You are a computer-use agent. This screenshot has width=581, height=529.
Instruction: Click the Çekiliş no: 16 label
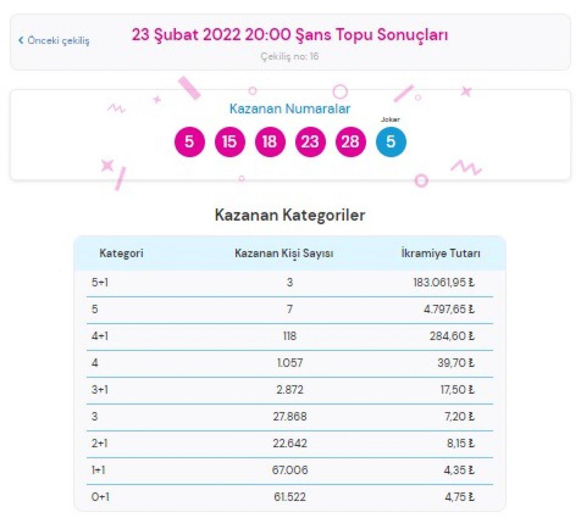click(x=290, y=56)
